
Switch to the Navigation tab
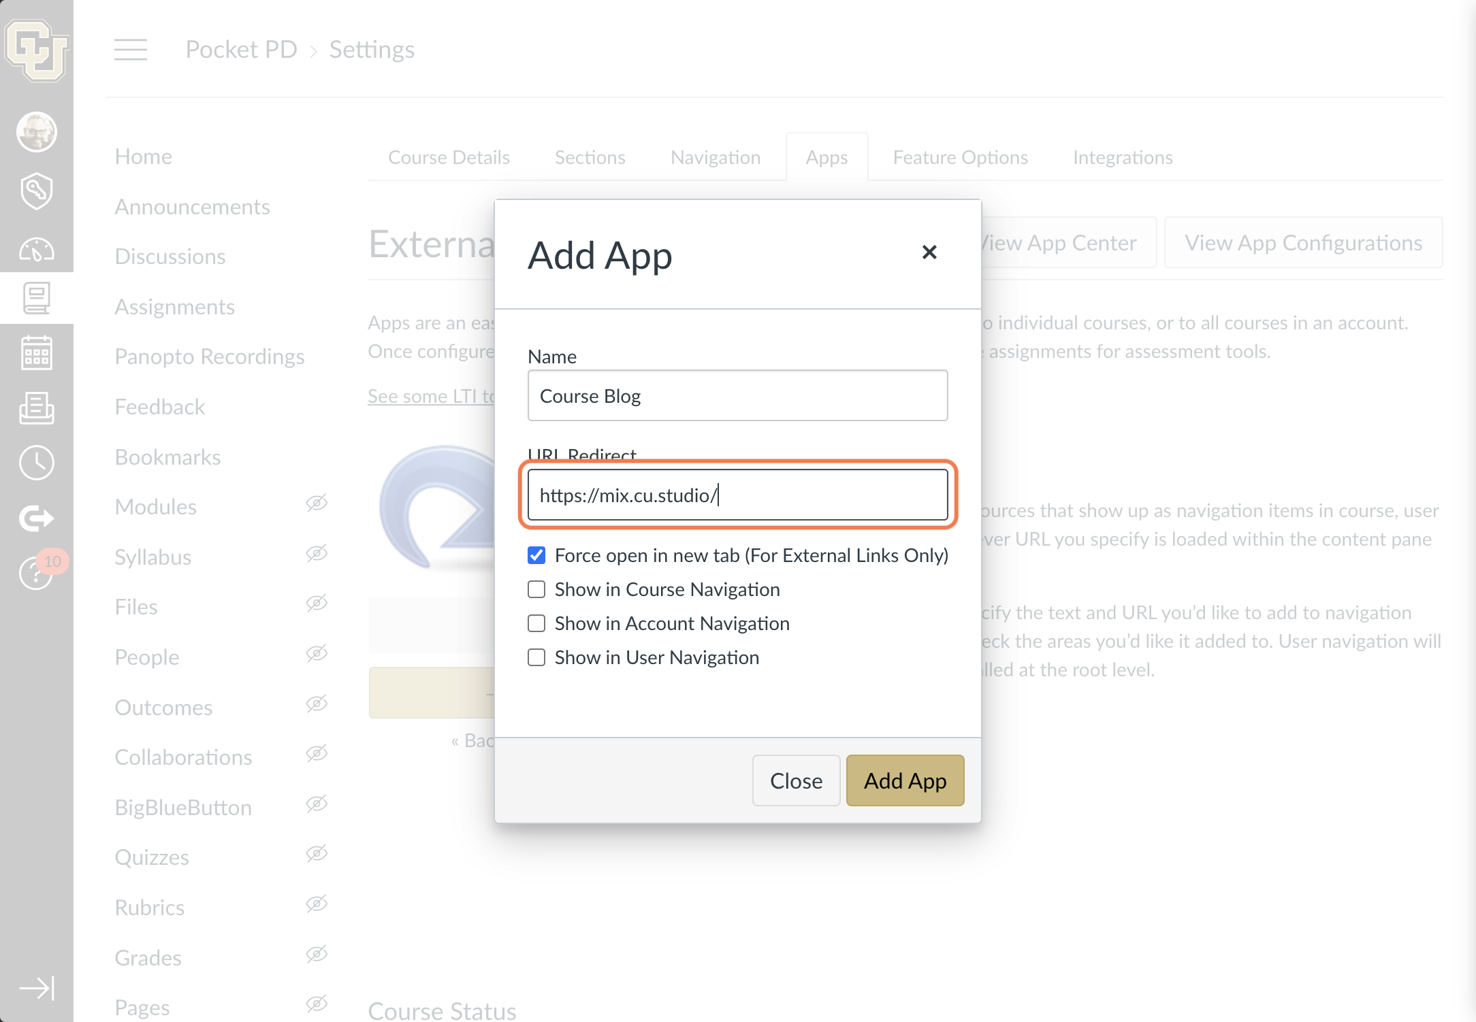[716, 157]
